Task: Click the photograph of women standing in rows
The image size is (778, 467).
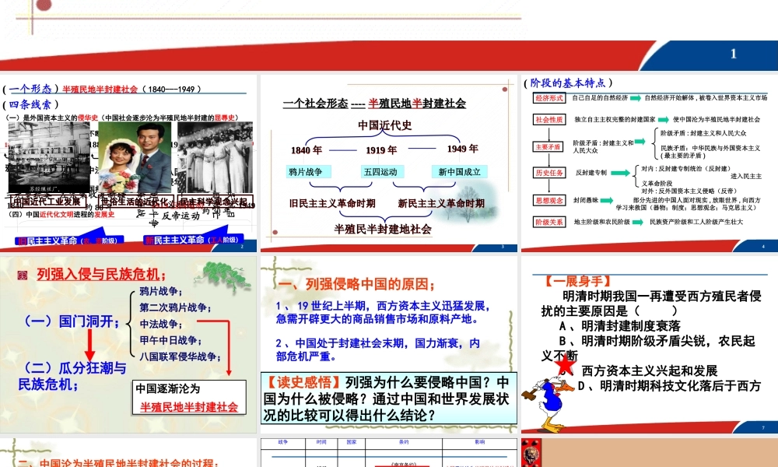Action: click(215, 157)
